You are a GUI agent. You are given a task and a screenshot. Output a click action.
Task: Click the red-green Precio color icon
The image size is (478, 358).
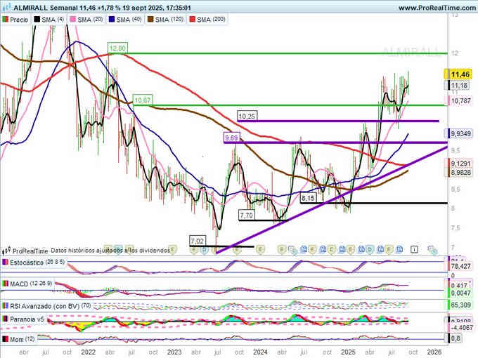point(5,20)
